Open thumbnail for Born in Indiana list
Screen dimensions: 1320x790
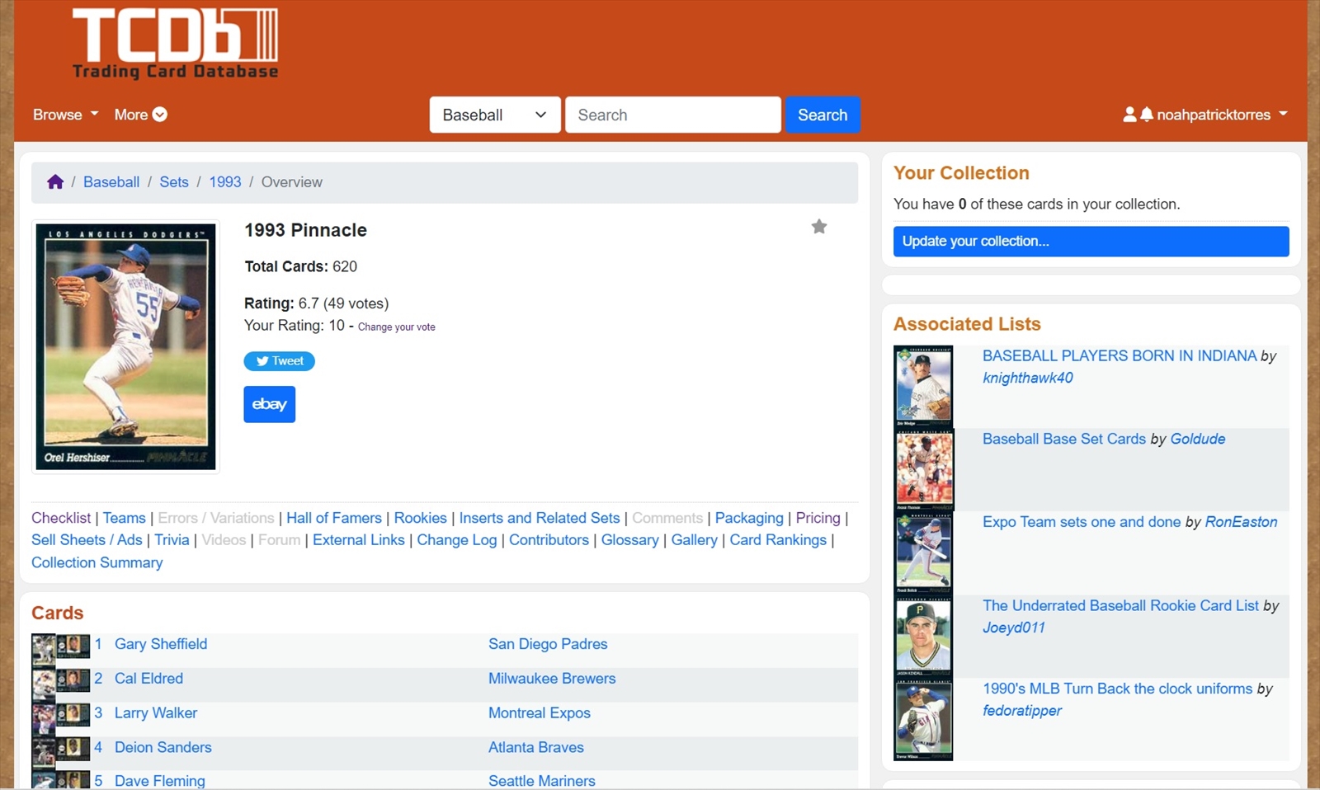pos(923,386)
